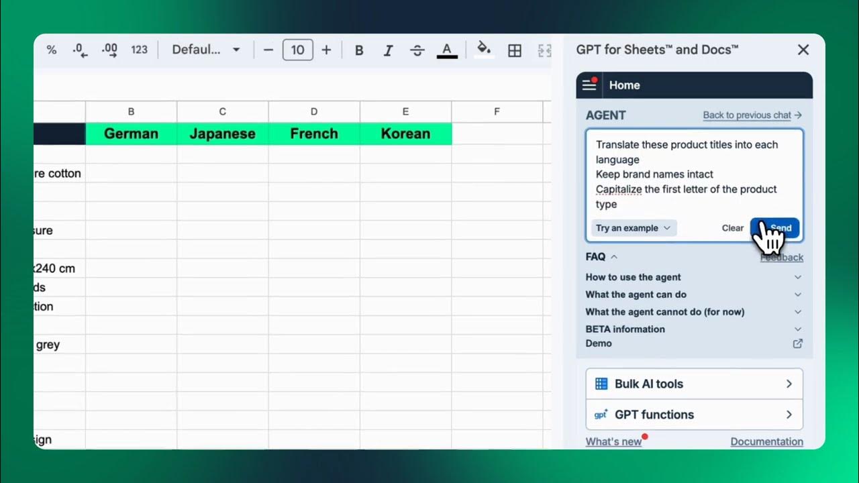
Task: Open the sidebar hamburger menu
Action: [x=589, y=85]
